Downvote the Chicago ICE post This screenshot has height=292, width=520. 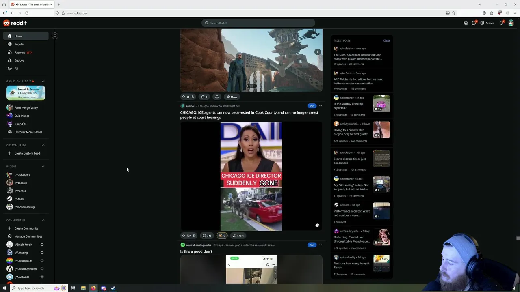pos(194,236)
